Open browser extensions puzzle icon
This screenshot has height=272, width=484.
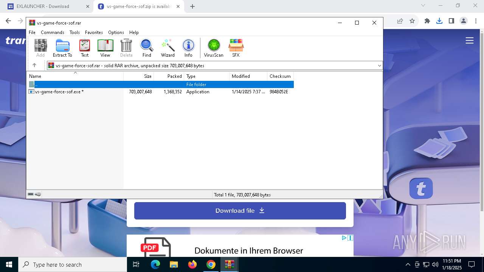coord(427,21)
